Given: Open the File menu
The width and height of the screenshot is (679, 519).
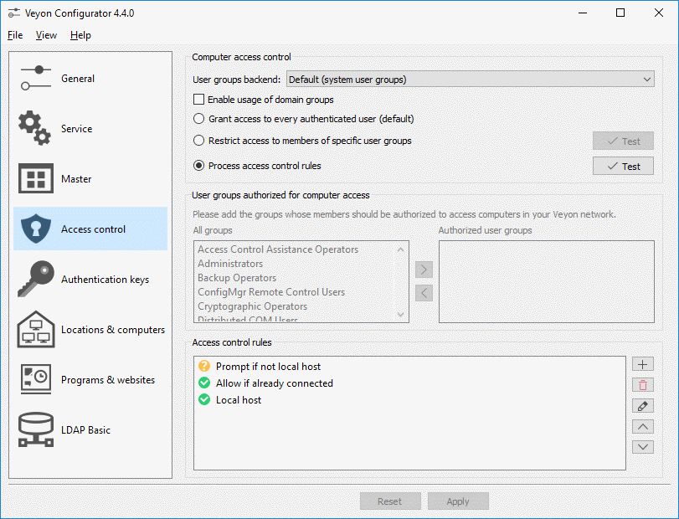Looking at the screenshot, I should (15, 35).
